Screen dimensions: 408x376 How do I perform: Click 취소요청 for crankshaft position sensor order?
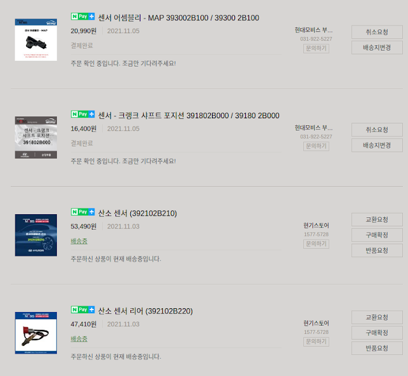[377, 130]
